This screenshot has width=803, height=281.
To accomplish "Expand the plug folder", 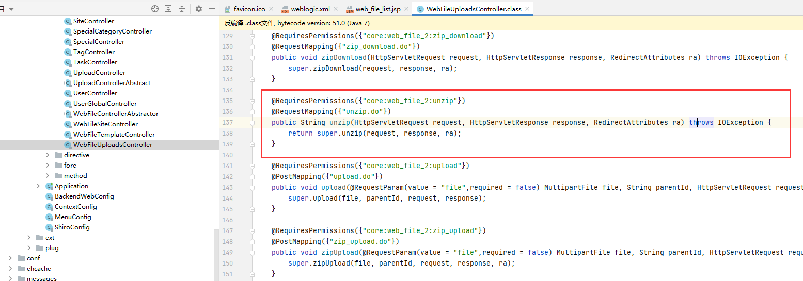I will (29, 248).
